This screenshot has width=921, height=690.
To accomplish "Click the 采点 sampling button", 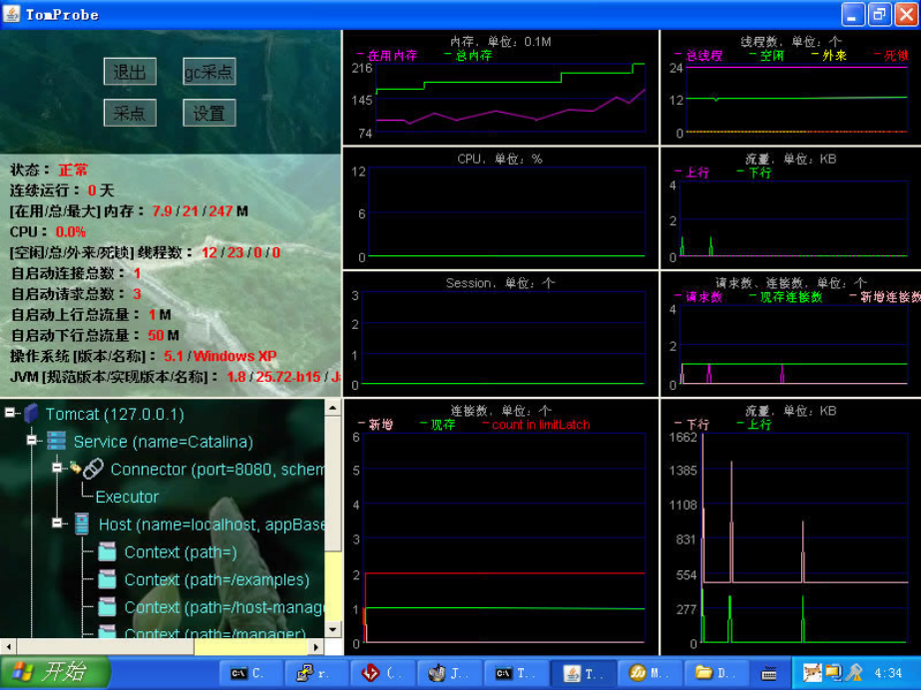I will [x=130, y=113].
